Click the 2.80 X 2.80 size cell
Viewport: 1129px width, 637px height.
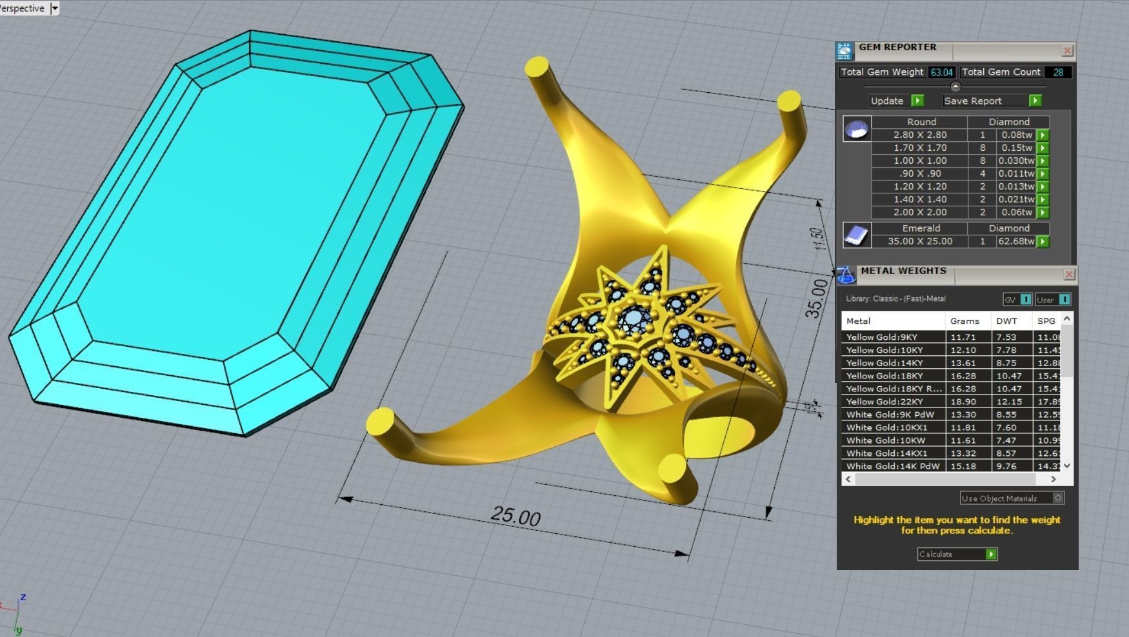(920, 135)
